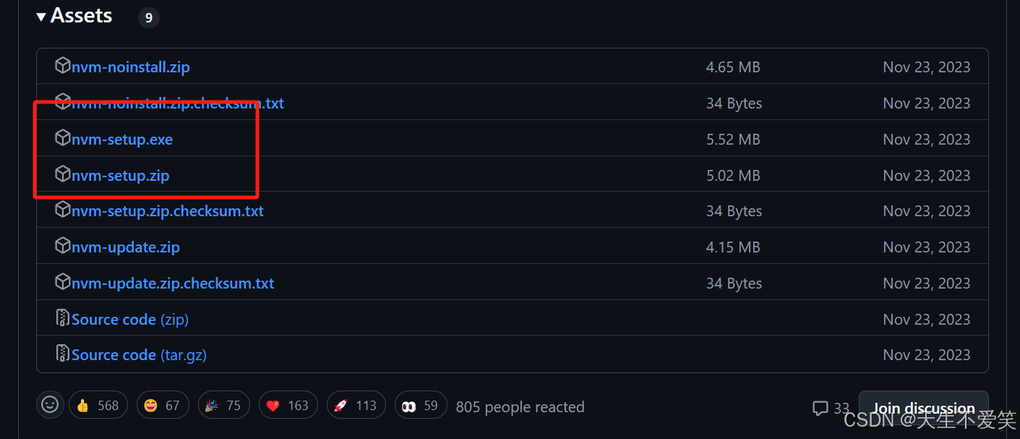This screenshot has height=439, width=1020.
Task: Toggle the party popper reaction with 75
Action: click(x=224, y=405)
